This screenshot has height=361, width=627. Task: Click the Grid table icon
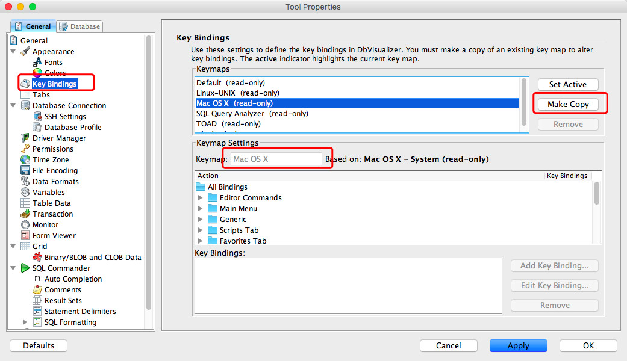(x=25, y=246)
